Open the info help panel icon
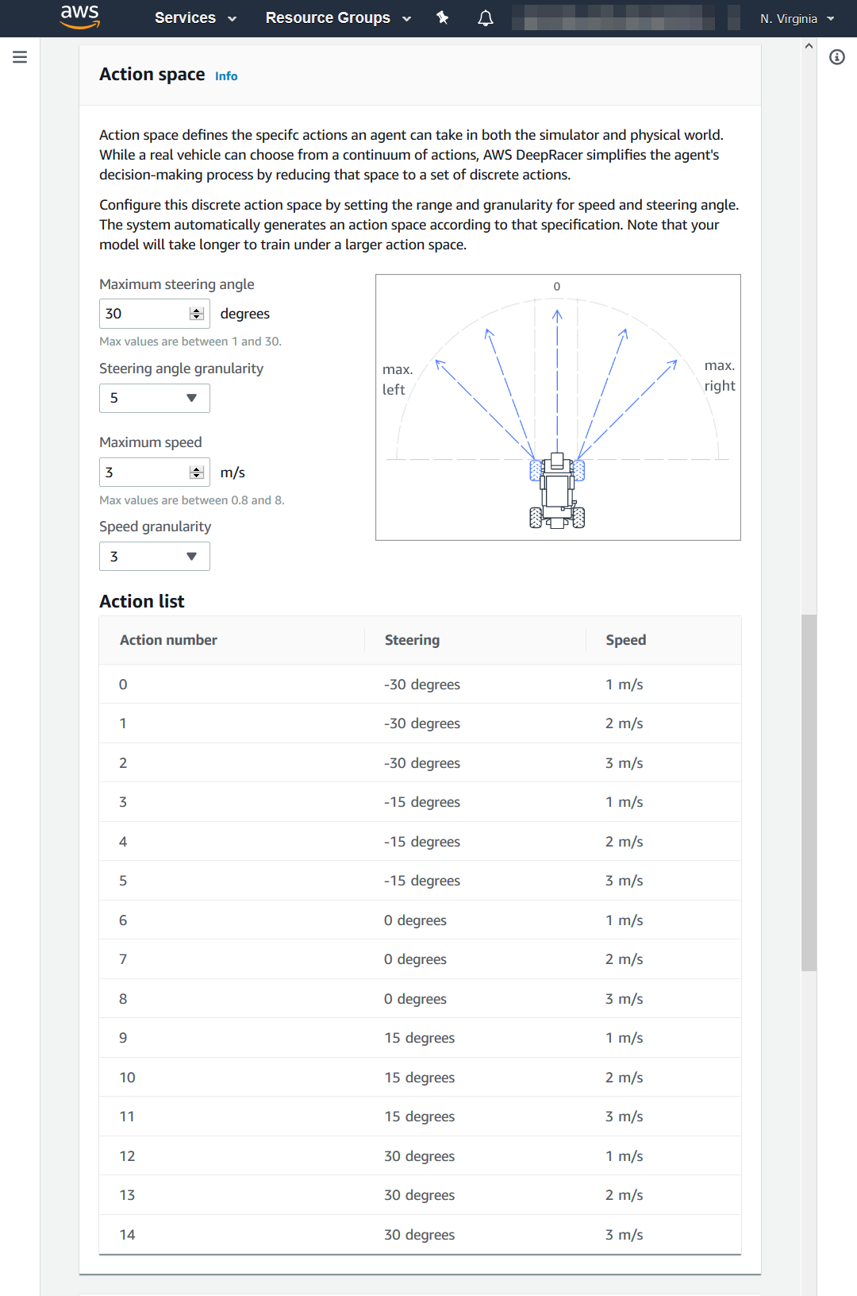The width and height of the screenshot is (857, 1296). (837, 57)
